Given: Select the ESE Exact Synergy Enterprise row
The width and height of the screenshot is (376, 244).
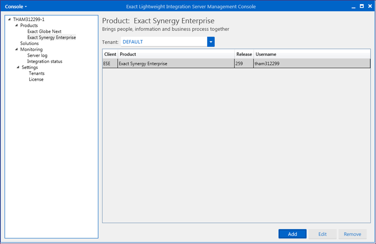Looking at the screenshot, I should [x=236, y=63].
